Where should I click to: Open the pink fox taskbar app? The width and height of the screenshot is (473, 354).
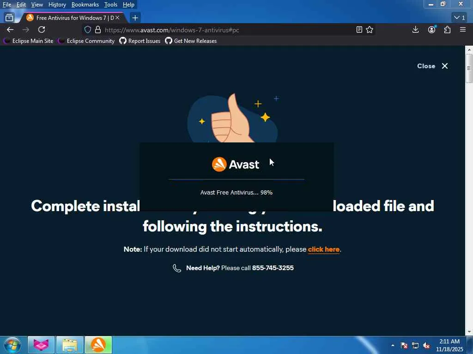click(41, 345)
